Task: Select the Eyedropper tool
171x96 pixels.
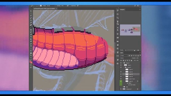Action: pos(31,23)
